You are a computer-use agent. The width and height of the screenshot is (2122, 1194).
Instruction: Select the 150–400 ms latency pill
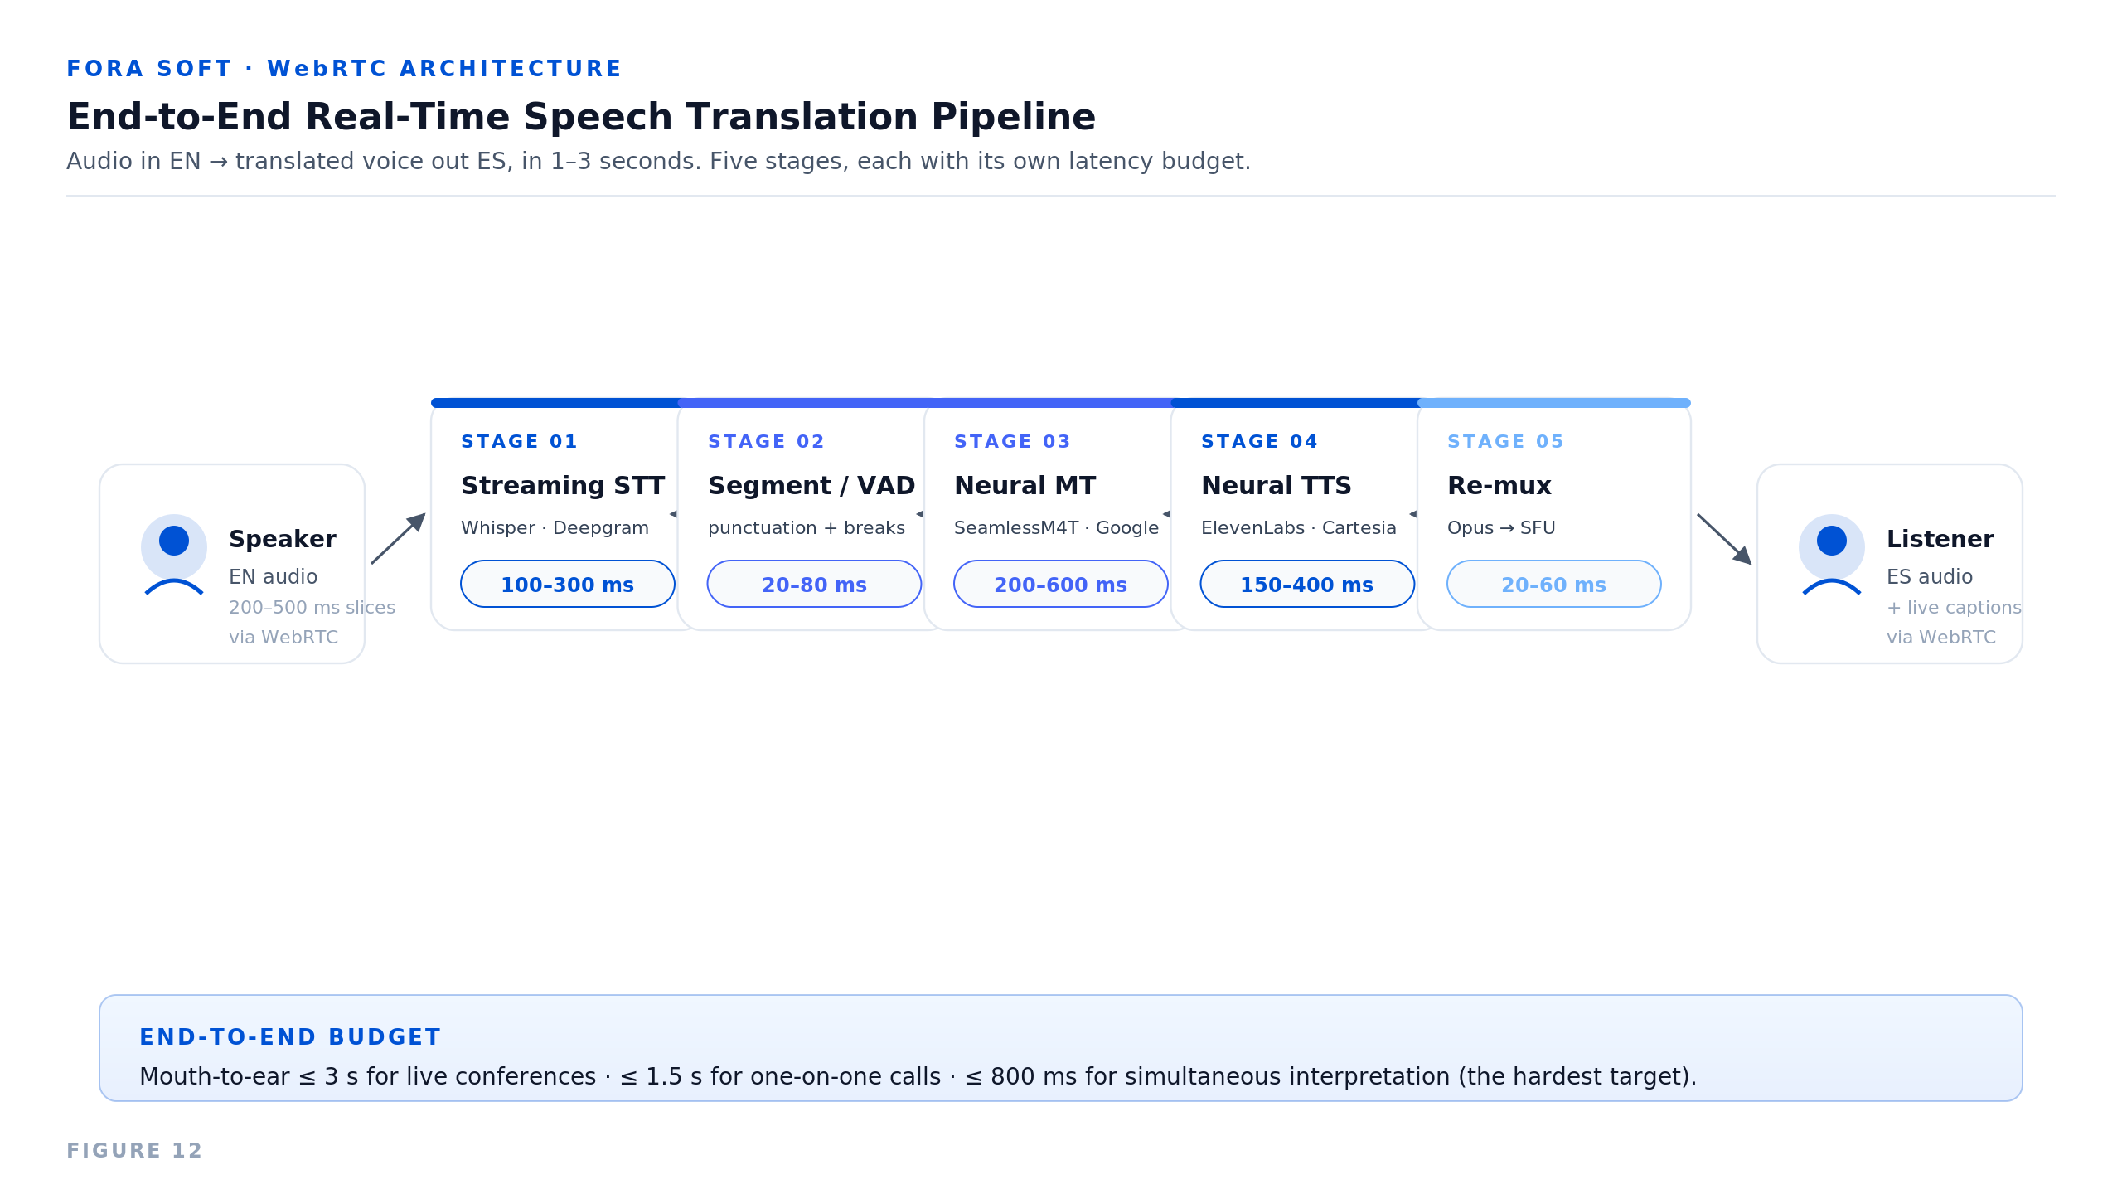tap(1307, 584)
